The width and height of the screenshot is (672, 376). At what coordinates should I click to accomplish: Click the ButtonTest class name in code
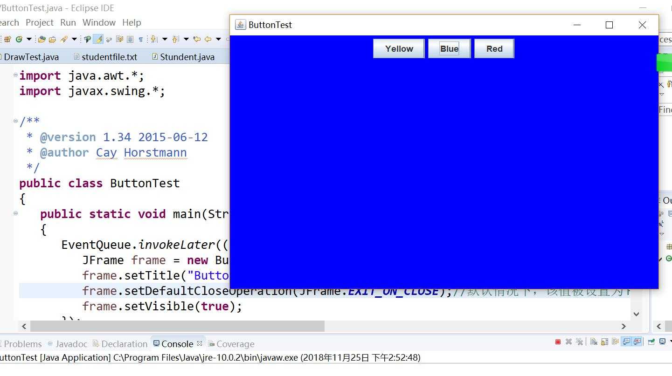click(145, 183)
